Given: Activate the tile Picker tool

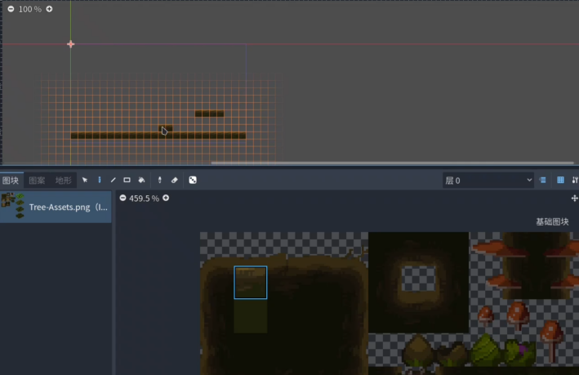Looking at the screenshot, I should 160,180.
